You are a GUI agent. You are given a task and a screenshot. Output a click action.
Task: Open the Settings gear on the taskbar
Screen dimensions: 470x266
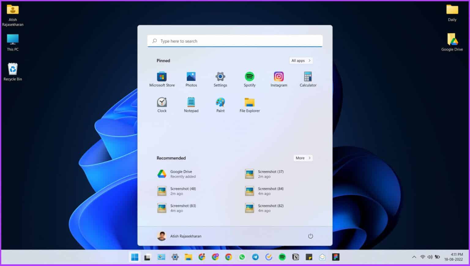[175, 257]
